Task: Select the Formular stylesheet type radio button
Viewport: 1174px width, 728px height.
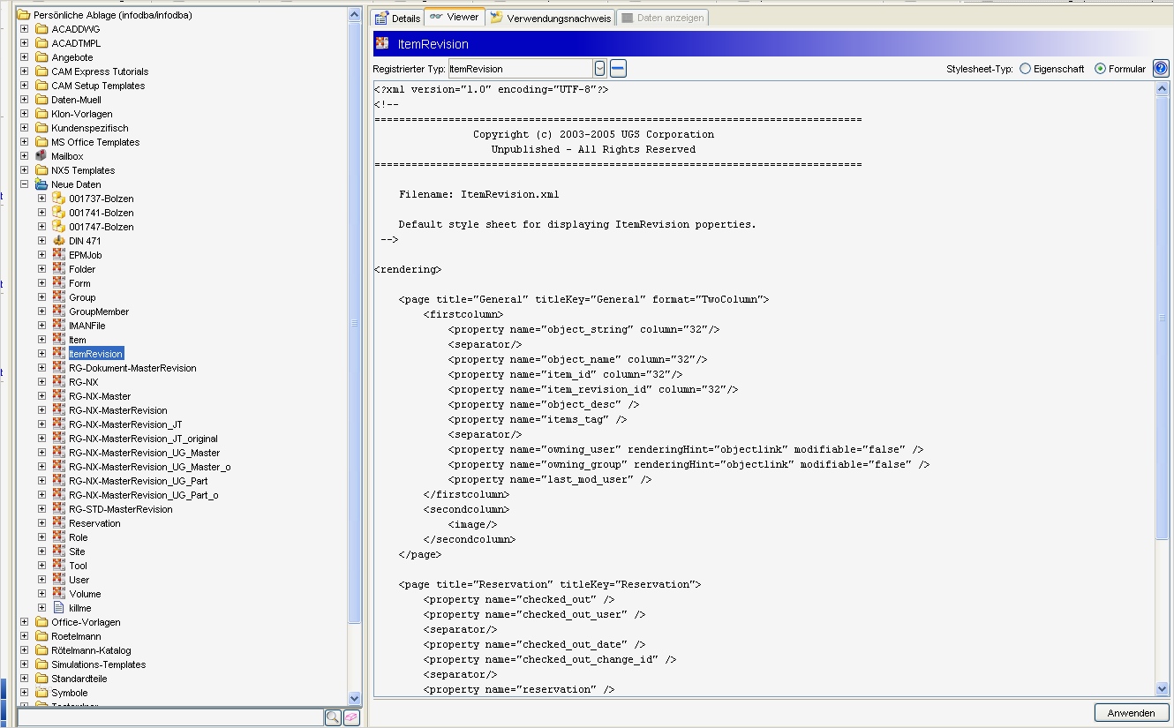Action: [1100, 69]
